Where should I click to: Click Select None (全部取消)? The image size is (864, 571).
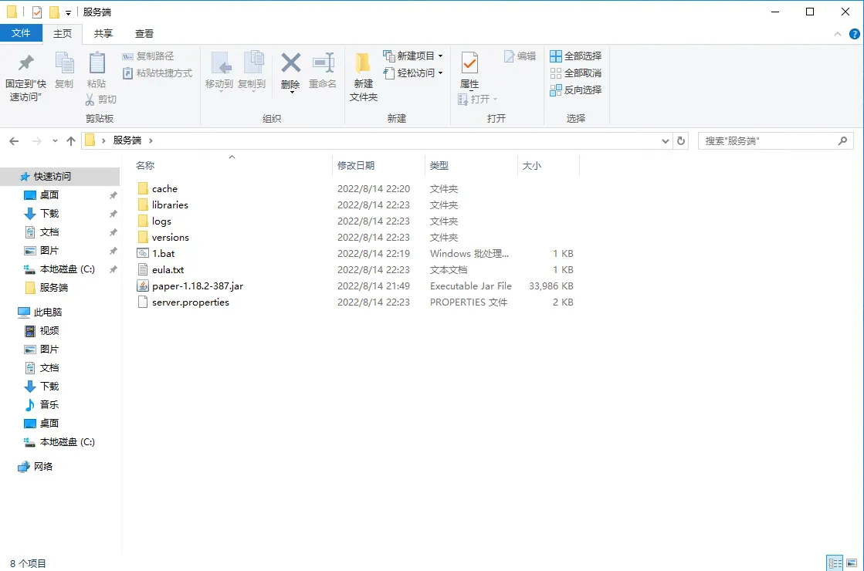(575, 73)
